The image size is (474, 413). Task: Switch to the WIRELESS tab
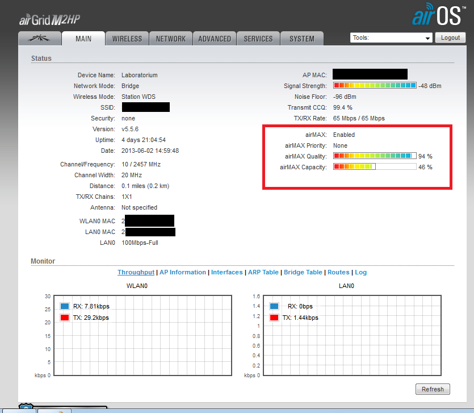[127, 38]
